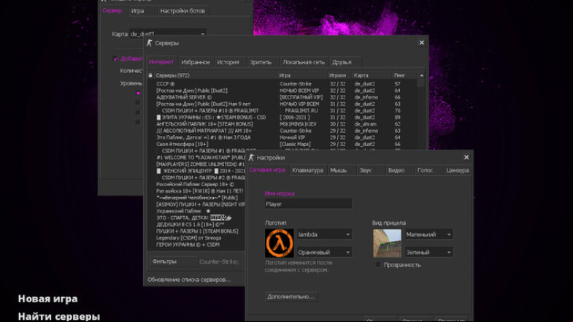Select the ГЕРОИ УКРАИНЫ © + CSDM row
This screenshot has height=322, width=573.
coord(196,245)
